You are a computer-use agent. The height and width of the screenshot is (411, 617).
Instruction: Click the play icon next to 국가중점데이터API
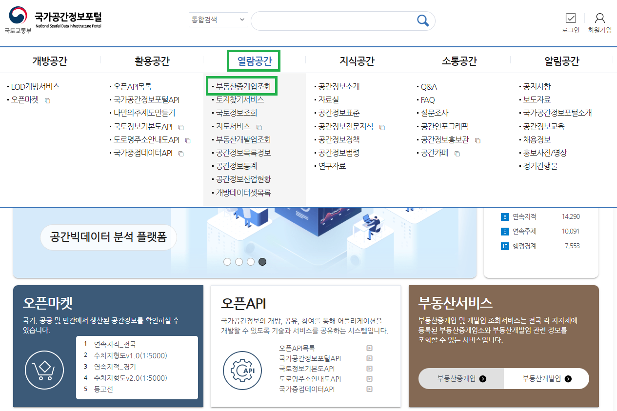coord(369,389)
